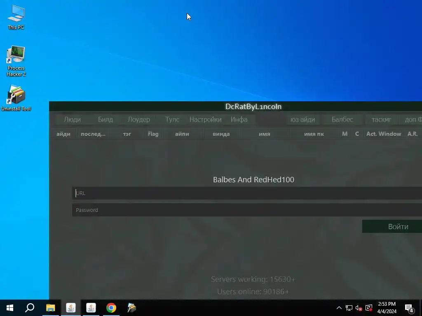
Task: Click the screen-sharing tray icon with red dot
Action: click(x=369, y=308)
